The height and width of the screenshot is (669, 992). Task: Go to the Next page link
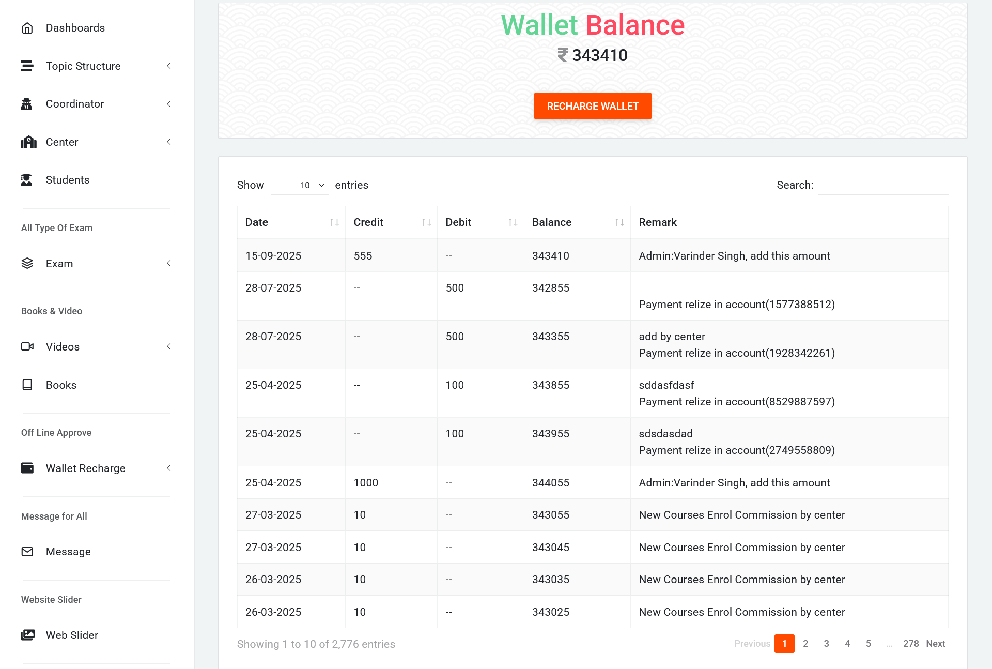click(x=935, y=644)
